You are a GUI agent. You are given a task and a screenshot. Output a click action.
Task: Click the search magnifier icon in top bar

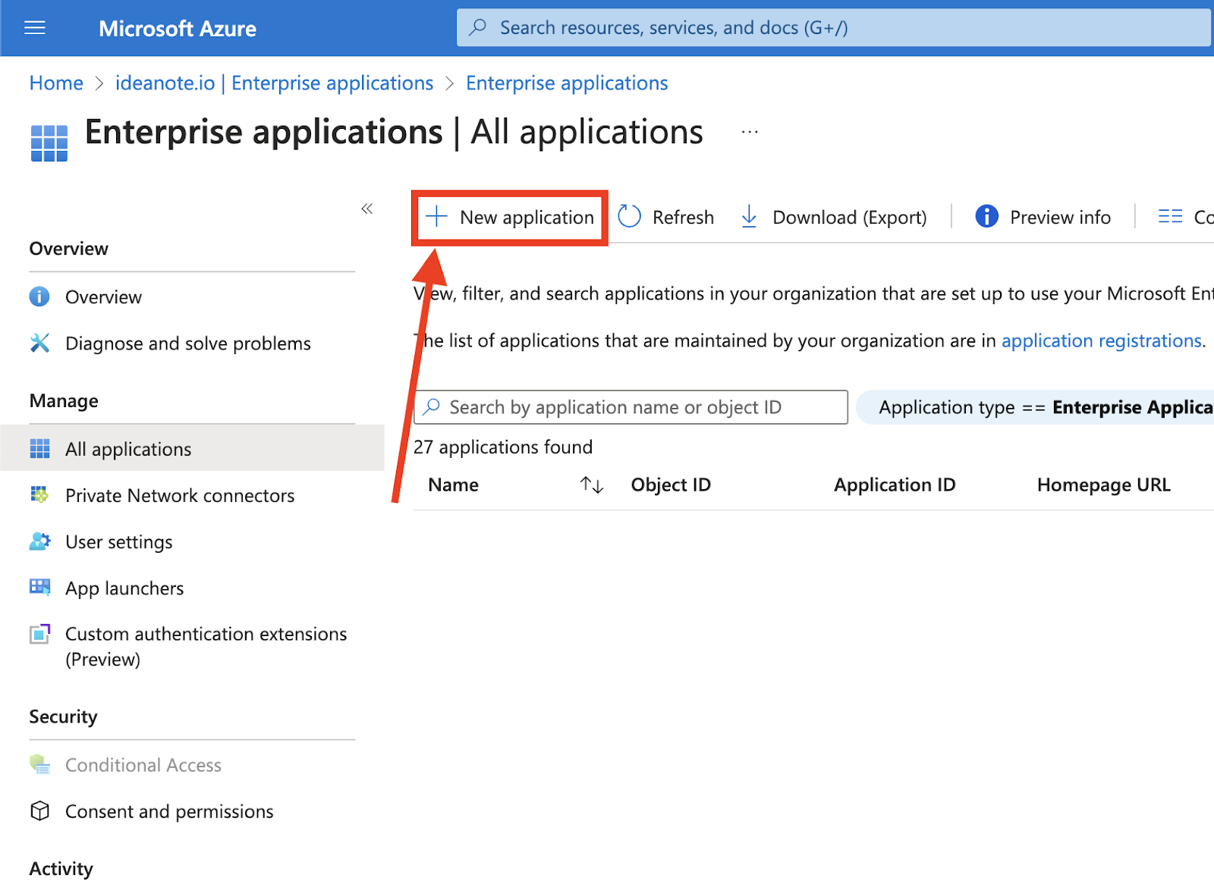[477, 28]
